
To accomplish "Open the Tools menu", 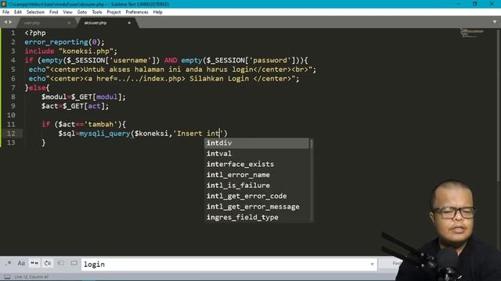I will click(97, 12).
